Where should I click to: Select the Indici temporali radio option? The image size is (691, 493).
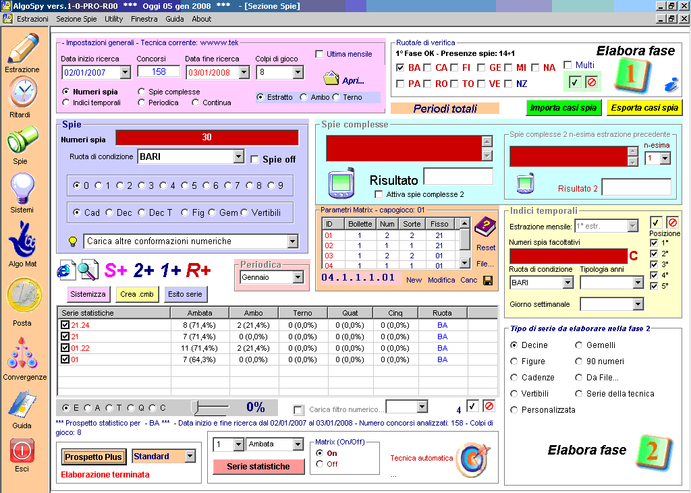[66, 103]
